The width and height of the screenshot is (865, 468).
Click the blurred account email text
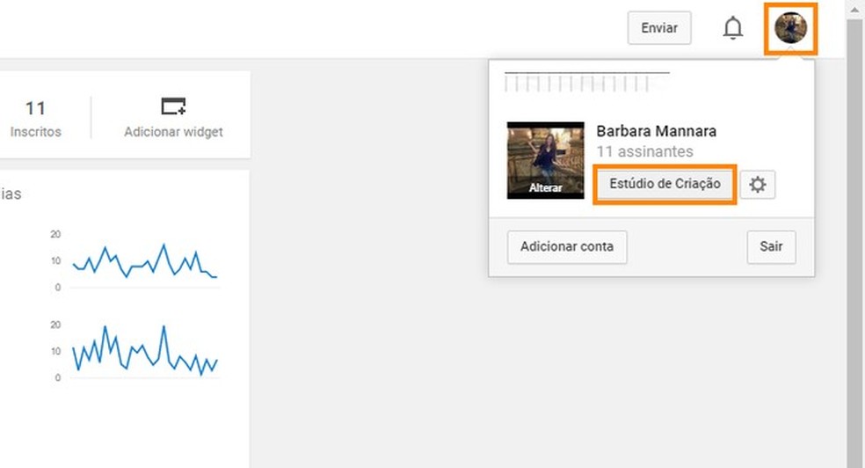[586, 82]
